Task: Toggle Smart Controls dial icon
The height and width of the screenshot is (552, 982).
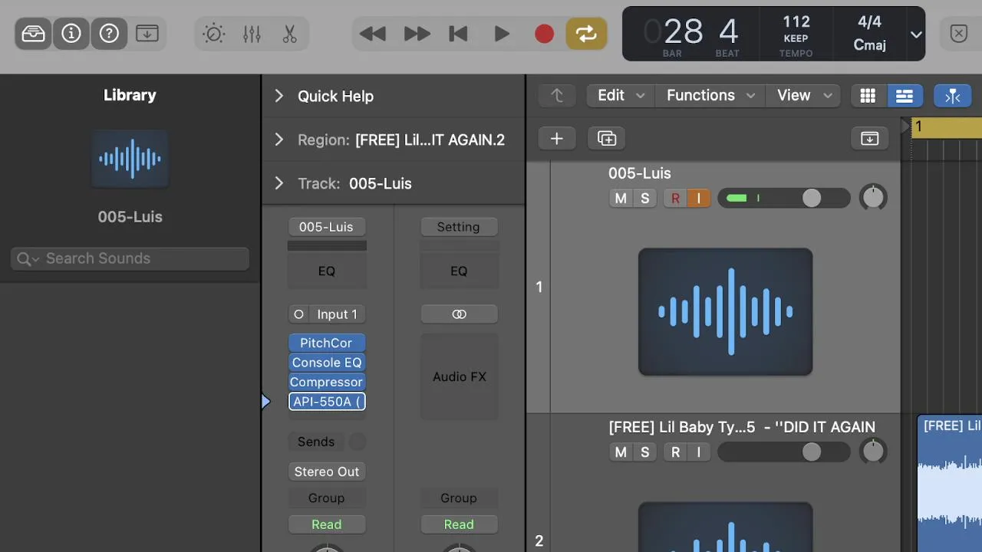Action: click(213, 34)
